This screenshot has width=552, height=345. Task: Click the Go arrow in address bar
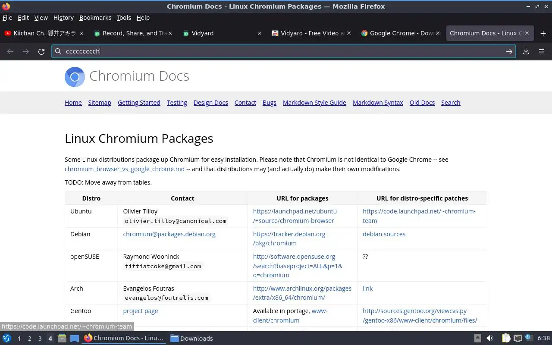(x=509, y=51)
